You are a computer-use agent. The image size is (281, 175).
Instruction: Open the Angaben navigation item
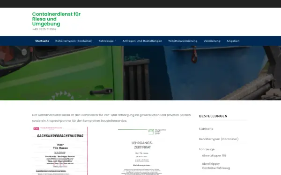tap(233, 41)
